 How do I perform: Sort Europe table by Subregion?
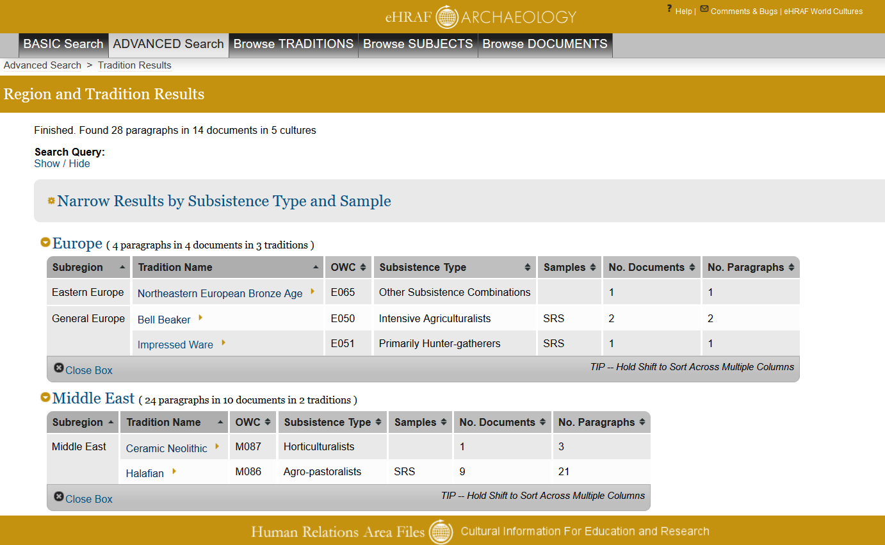(88, 267)
